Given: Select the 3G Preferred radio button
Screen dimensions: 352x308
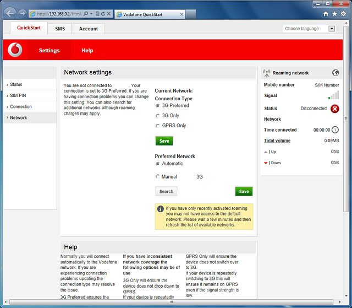Looking at the screenshot, I should tap(158, 106).
